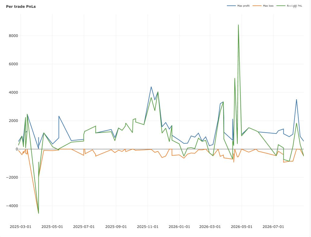
Task: Click the 2026-03-01 x-axis date label
Action: click(x=210, y=227)
